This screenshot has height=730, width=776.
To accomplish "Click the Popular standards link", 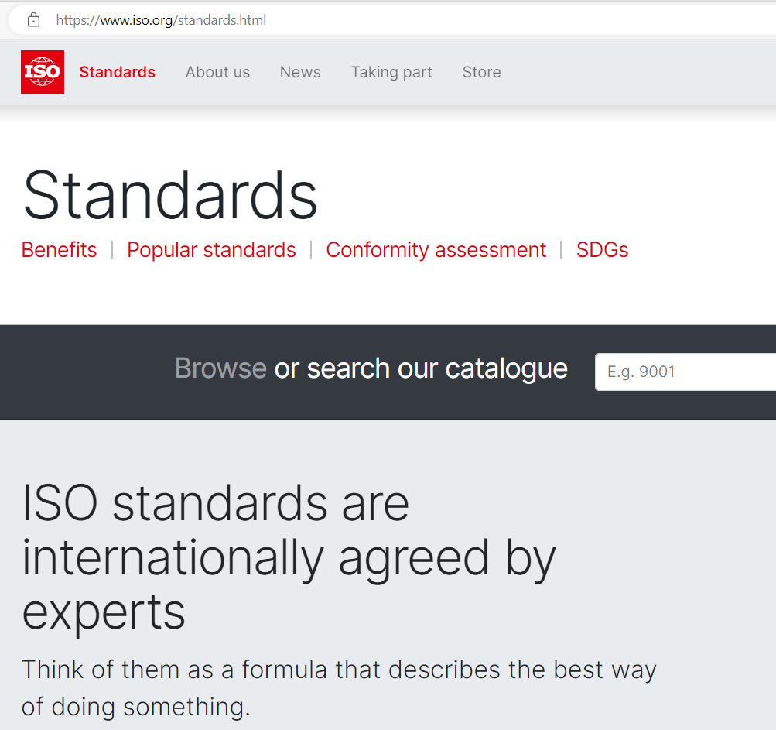I will 211,250.
